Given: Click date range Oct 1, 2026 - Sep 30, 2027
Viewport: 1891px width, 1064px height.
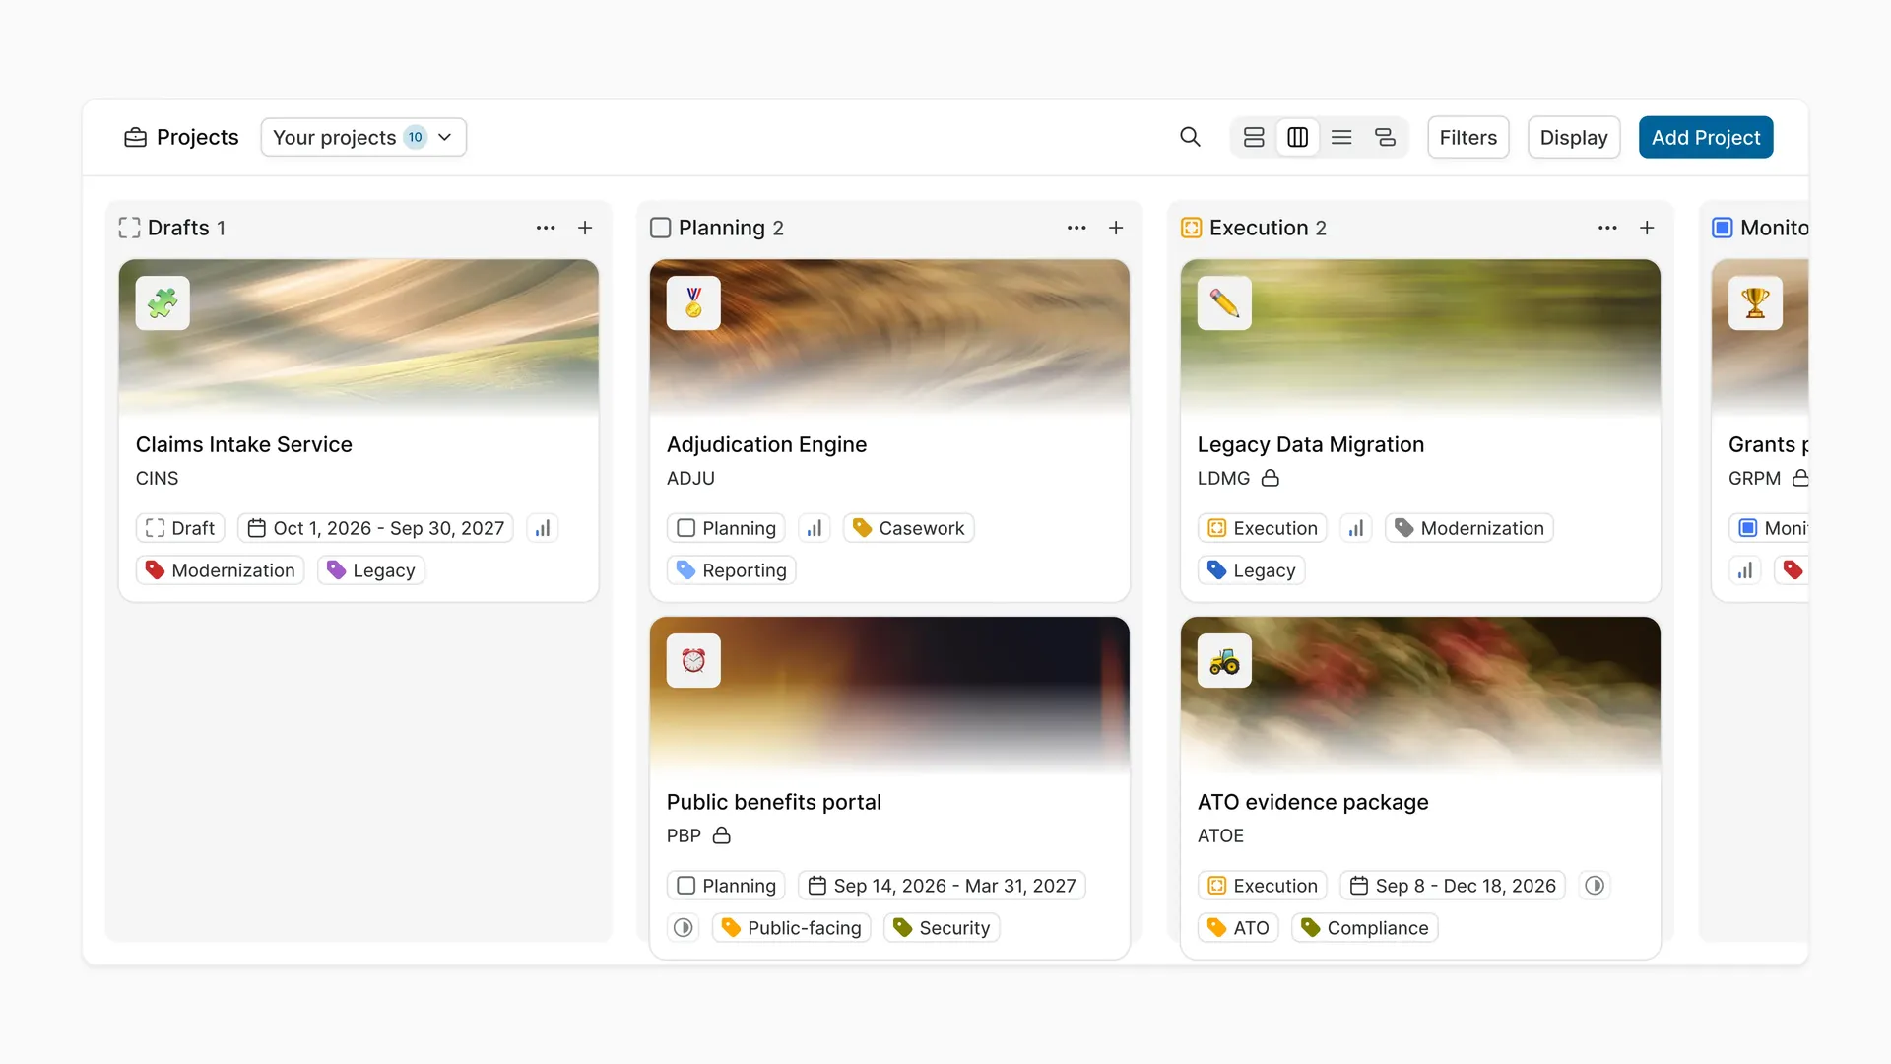Looking at the screenshot, I should click(375, 528).
